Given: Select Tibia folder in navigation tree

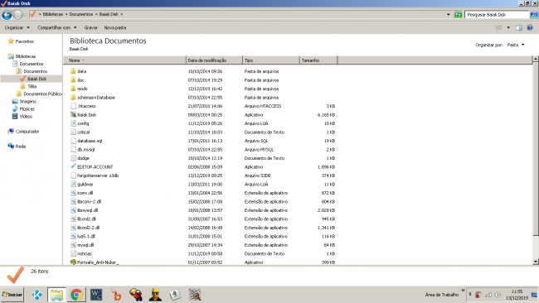Looking at the screenshot, I should (x=32, y=86).
